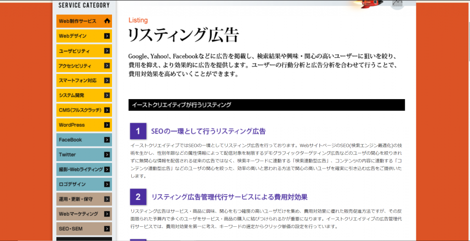
Task: Go to the Webマーケティング page
Action: click(84, 214)
